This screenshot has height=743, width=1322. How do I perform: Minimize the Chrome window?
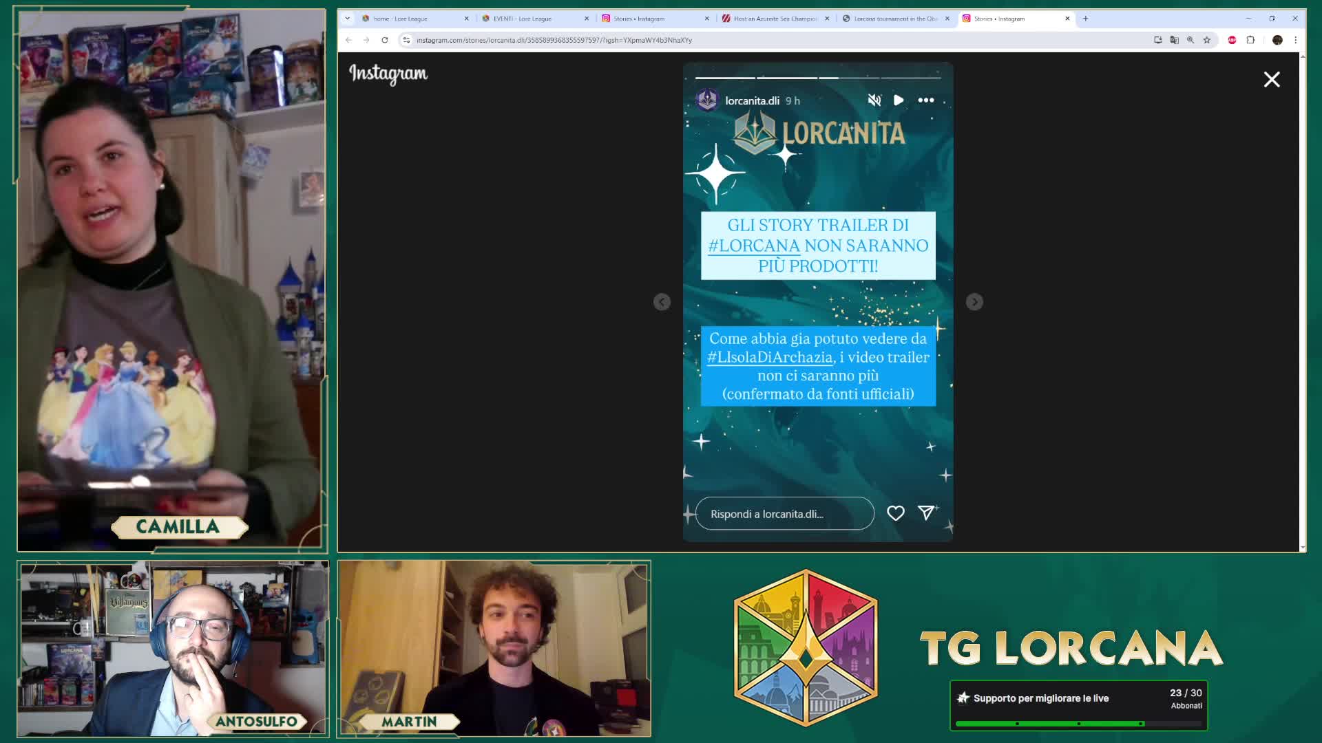[1248, 19]
